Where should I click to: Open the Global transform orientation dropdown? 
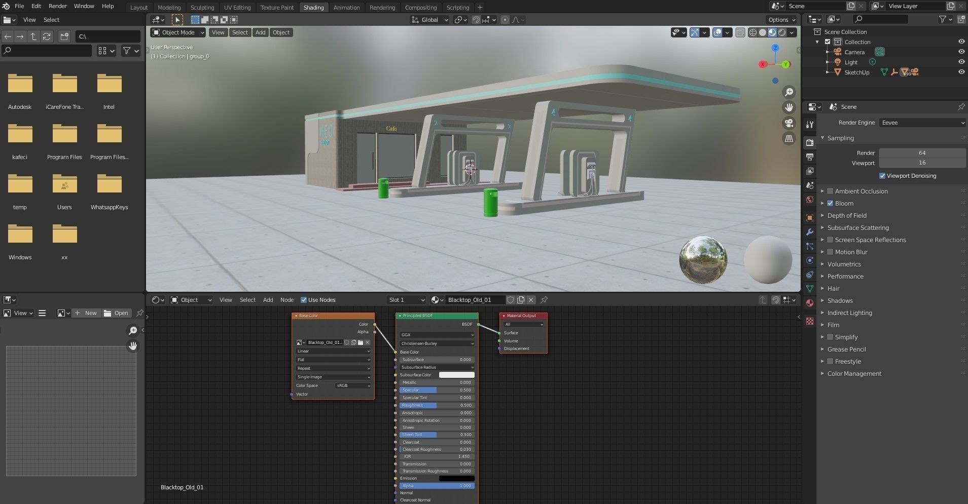(x=429, y=20)
